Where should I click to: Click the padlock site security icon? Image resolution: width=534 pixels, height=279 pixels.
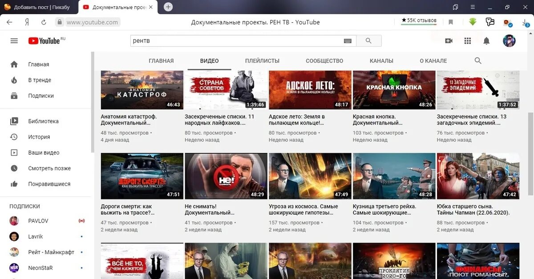click(x=59, y=22)
